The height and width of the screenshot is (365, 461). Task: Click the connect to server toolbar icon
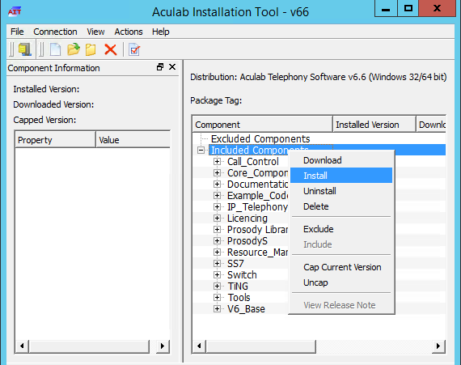coord(25,49)
